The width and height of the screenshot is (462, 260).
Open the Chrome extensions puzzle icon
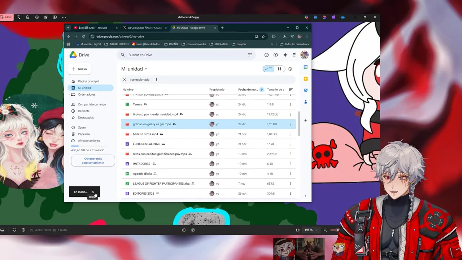[x=274, y=36]
